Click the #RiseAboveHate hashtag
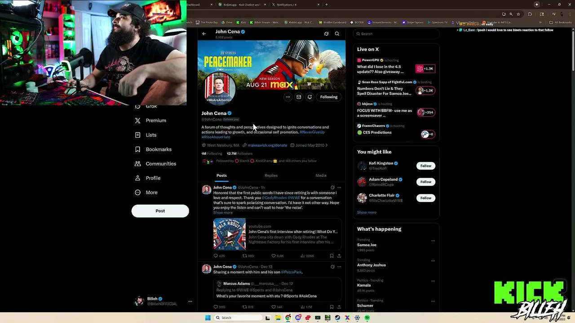Viewport: 575px width, 323px height. [x=216, y=137]
